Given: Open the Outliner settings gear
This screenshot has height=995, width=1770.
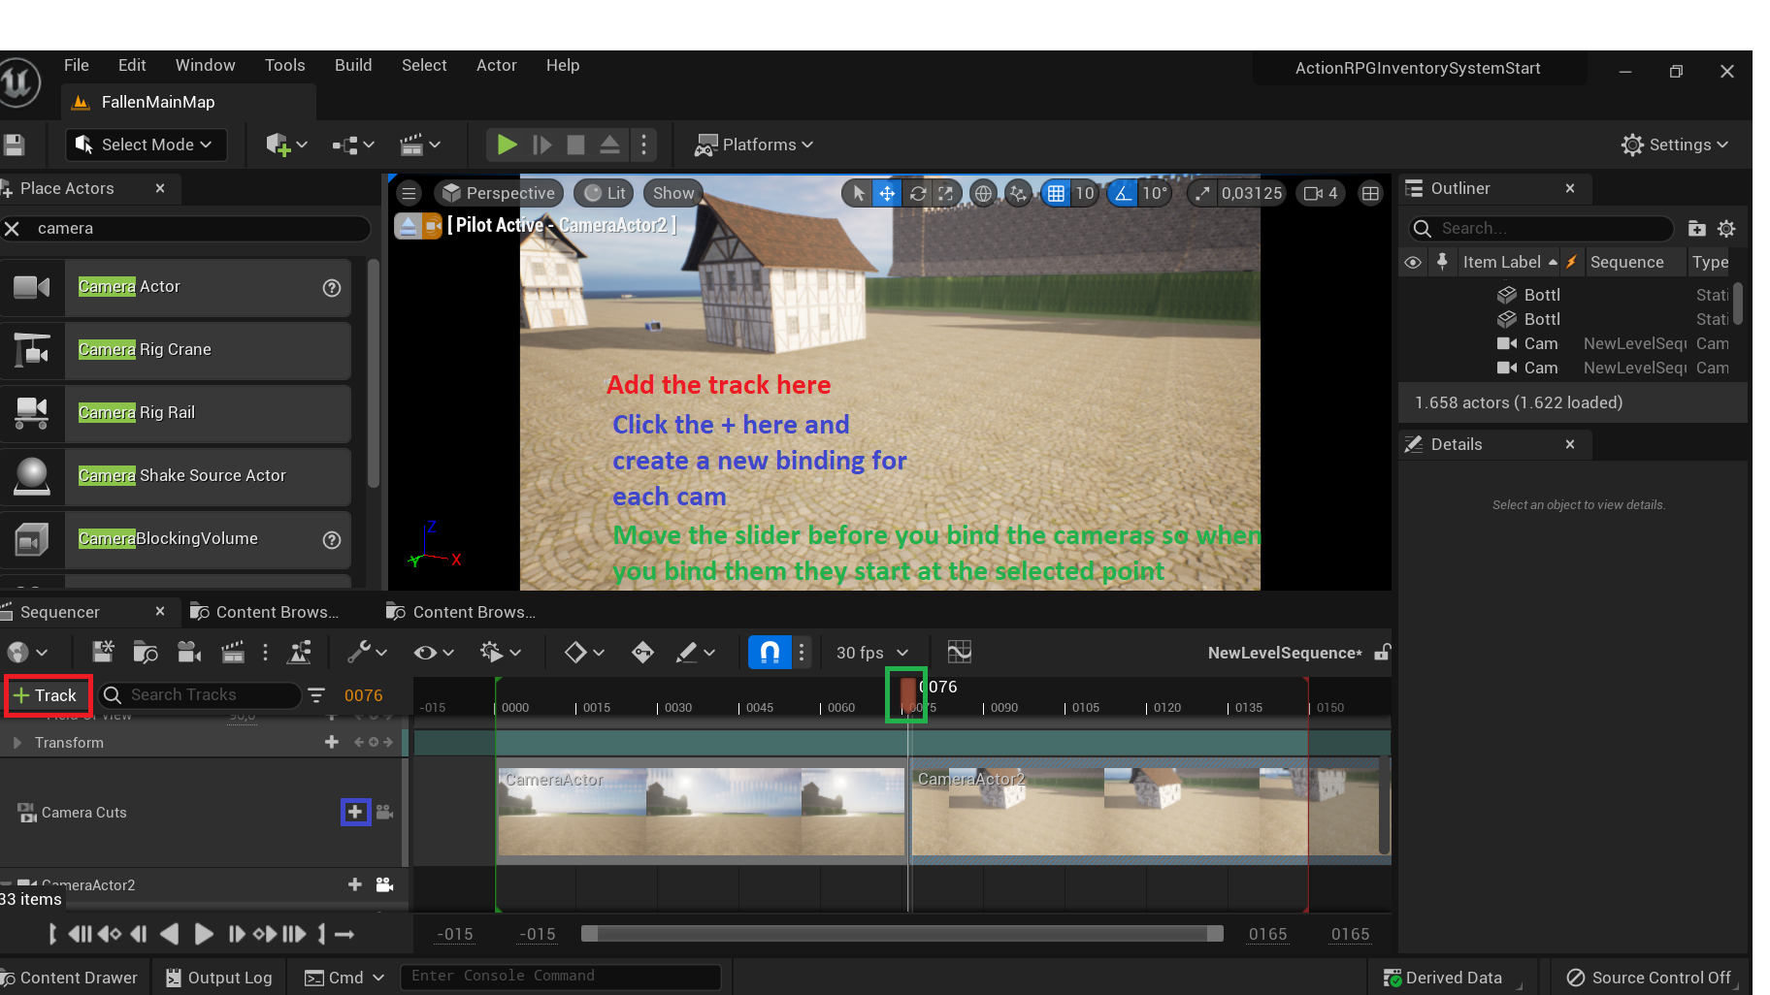Looking at the screenshot, I should [x=1726, y=229].
